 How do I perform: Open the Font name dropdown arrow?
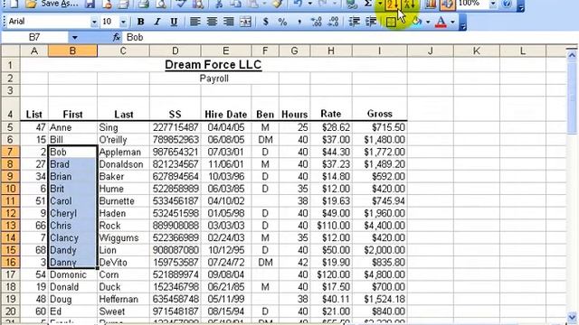(94, 22)
